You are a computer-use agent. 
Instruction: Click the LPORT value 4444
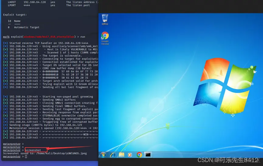(x=27, y=5)
